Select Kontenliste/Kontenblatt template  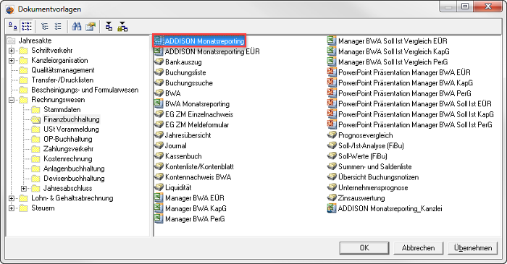pos(199,166)
